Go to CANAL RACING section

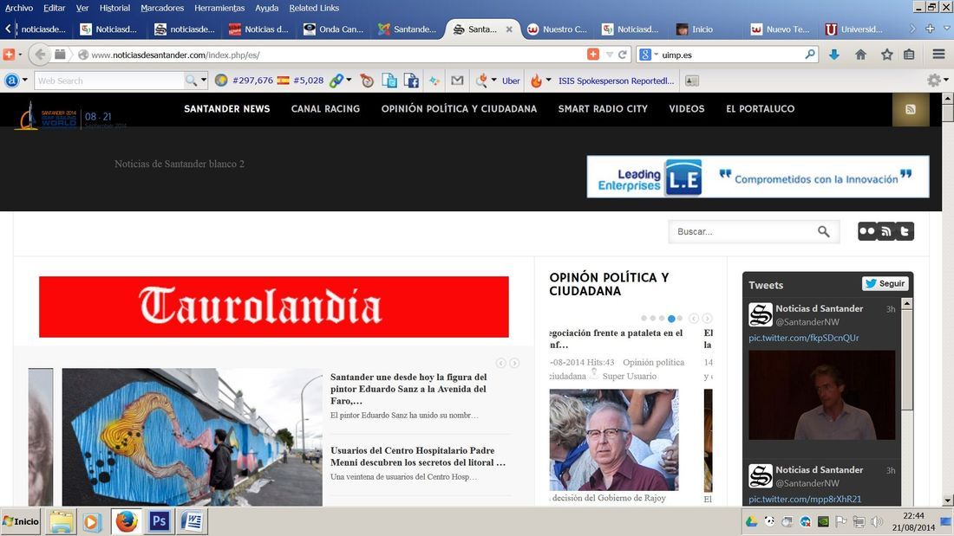pos(325,109)
